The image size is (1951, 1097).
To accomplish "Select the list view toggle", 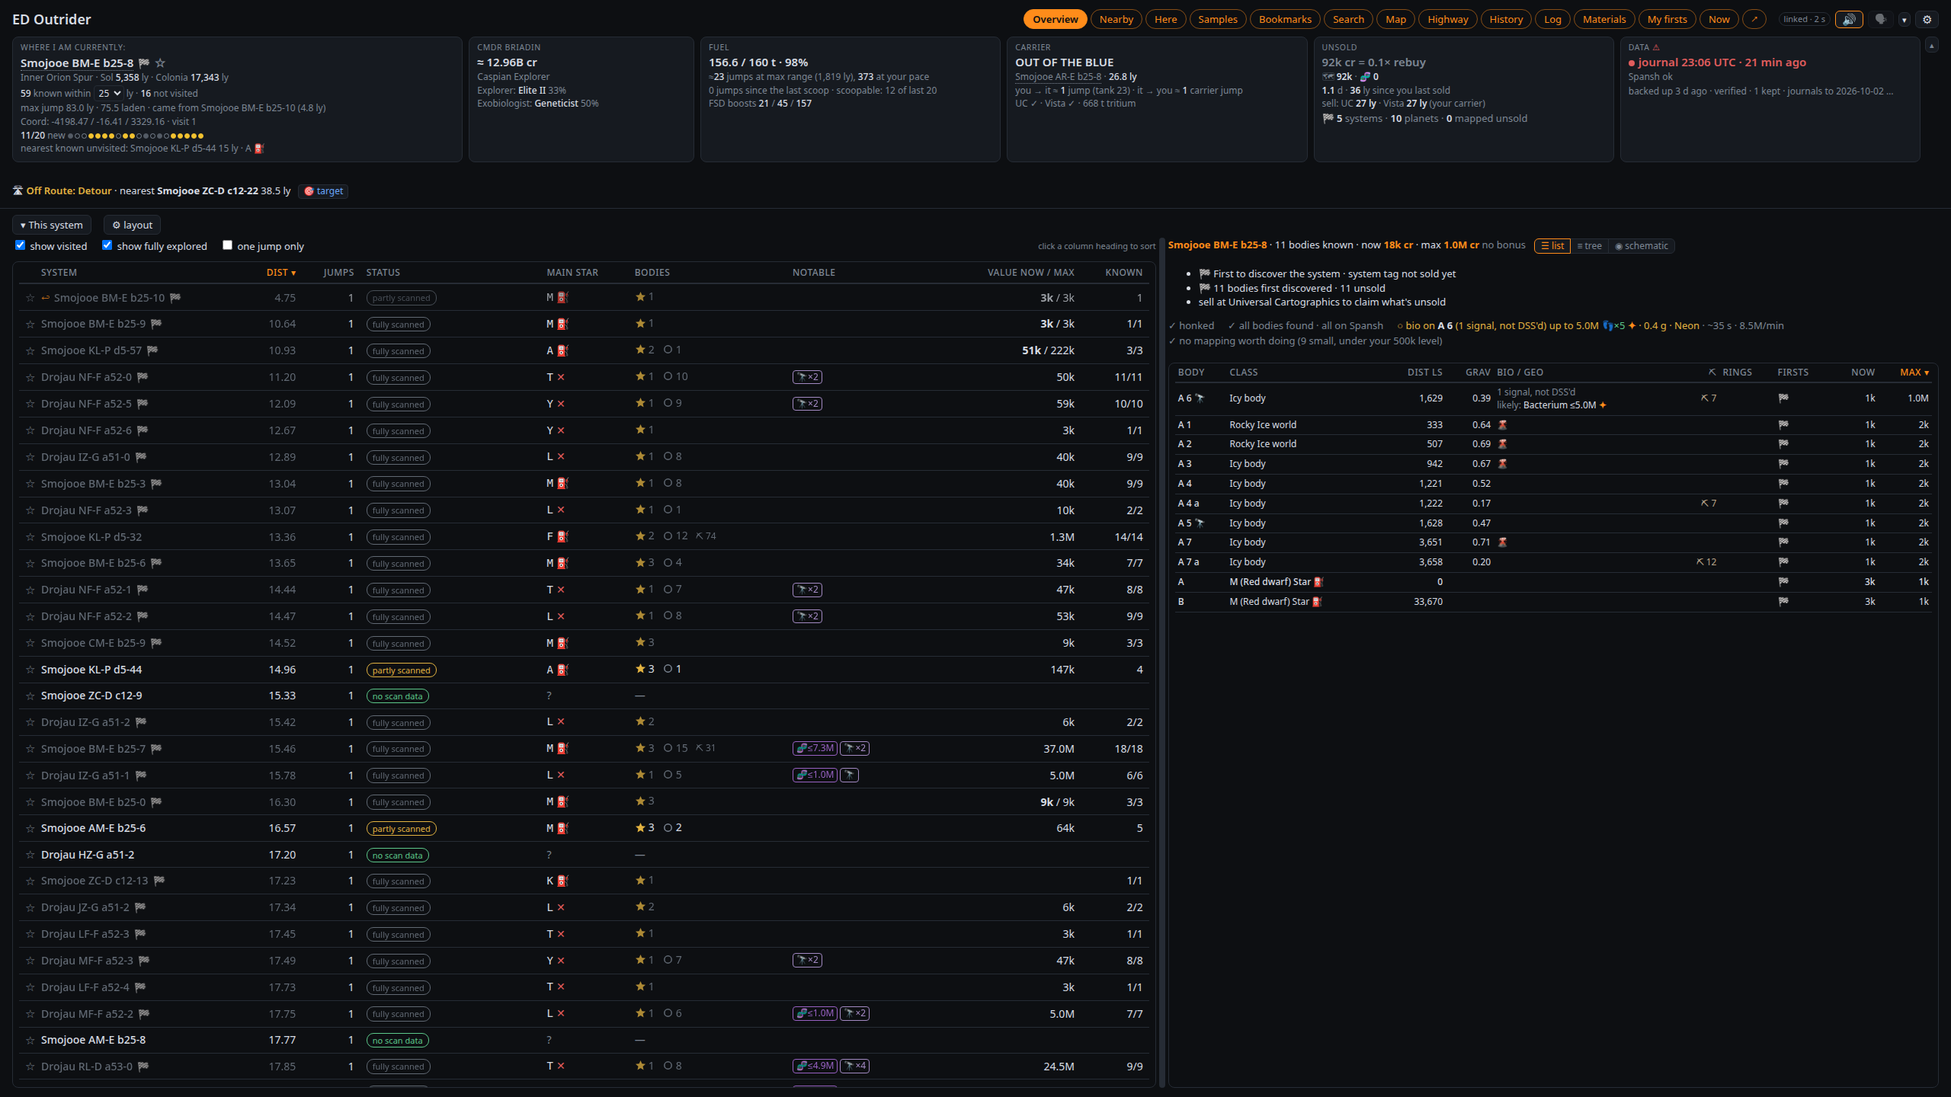I will coord(1552,246).
